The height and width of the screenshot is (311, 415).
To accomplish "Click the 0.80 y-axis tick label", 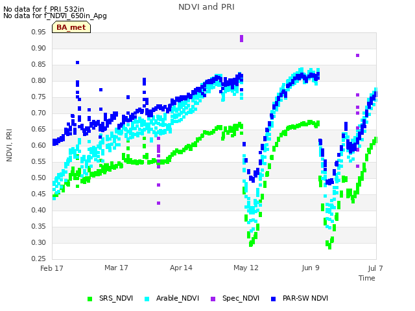I will 38,80.
